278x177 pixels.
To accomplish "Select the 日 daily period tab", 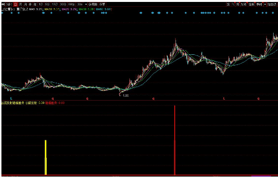I will 15,4.
